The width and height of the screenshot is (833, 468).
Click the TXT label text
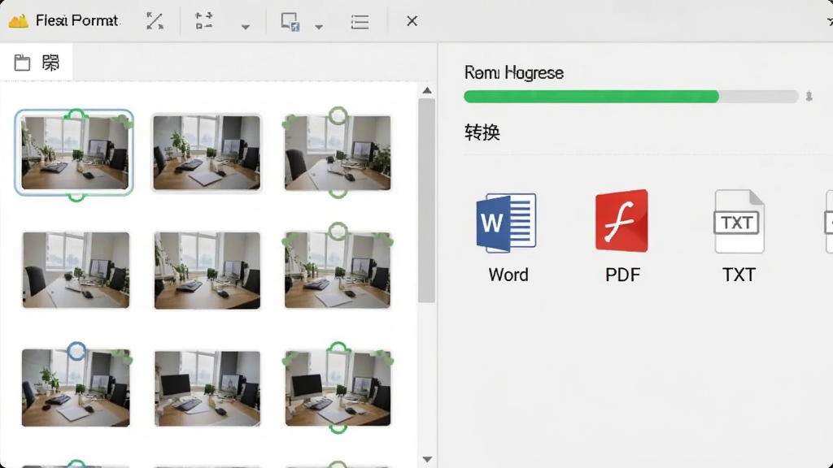coord(739,275)
